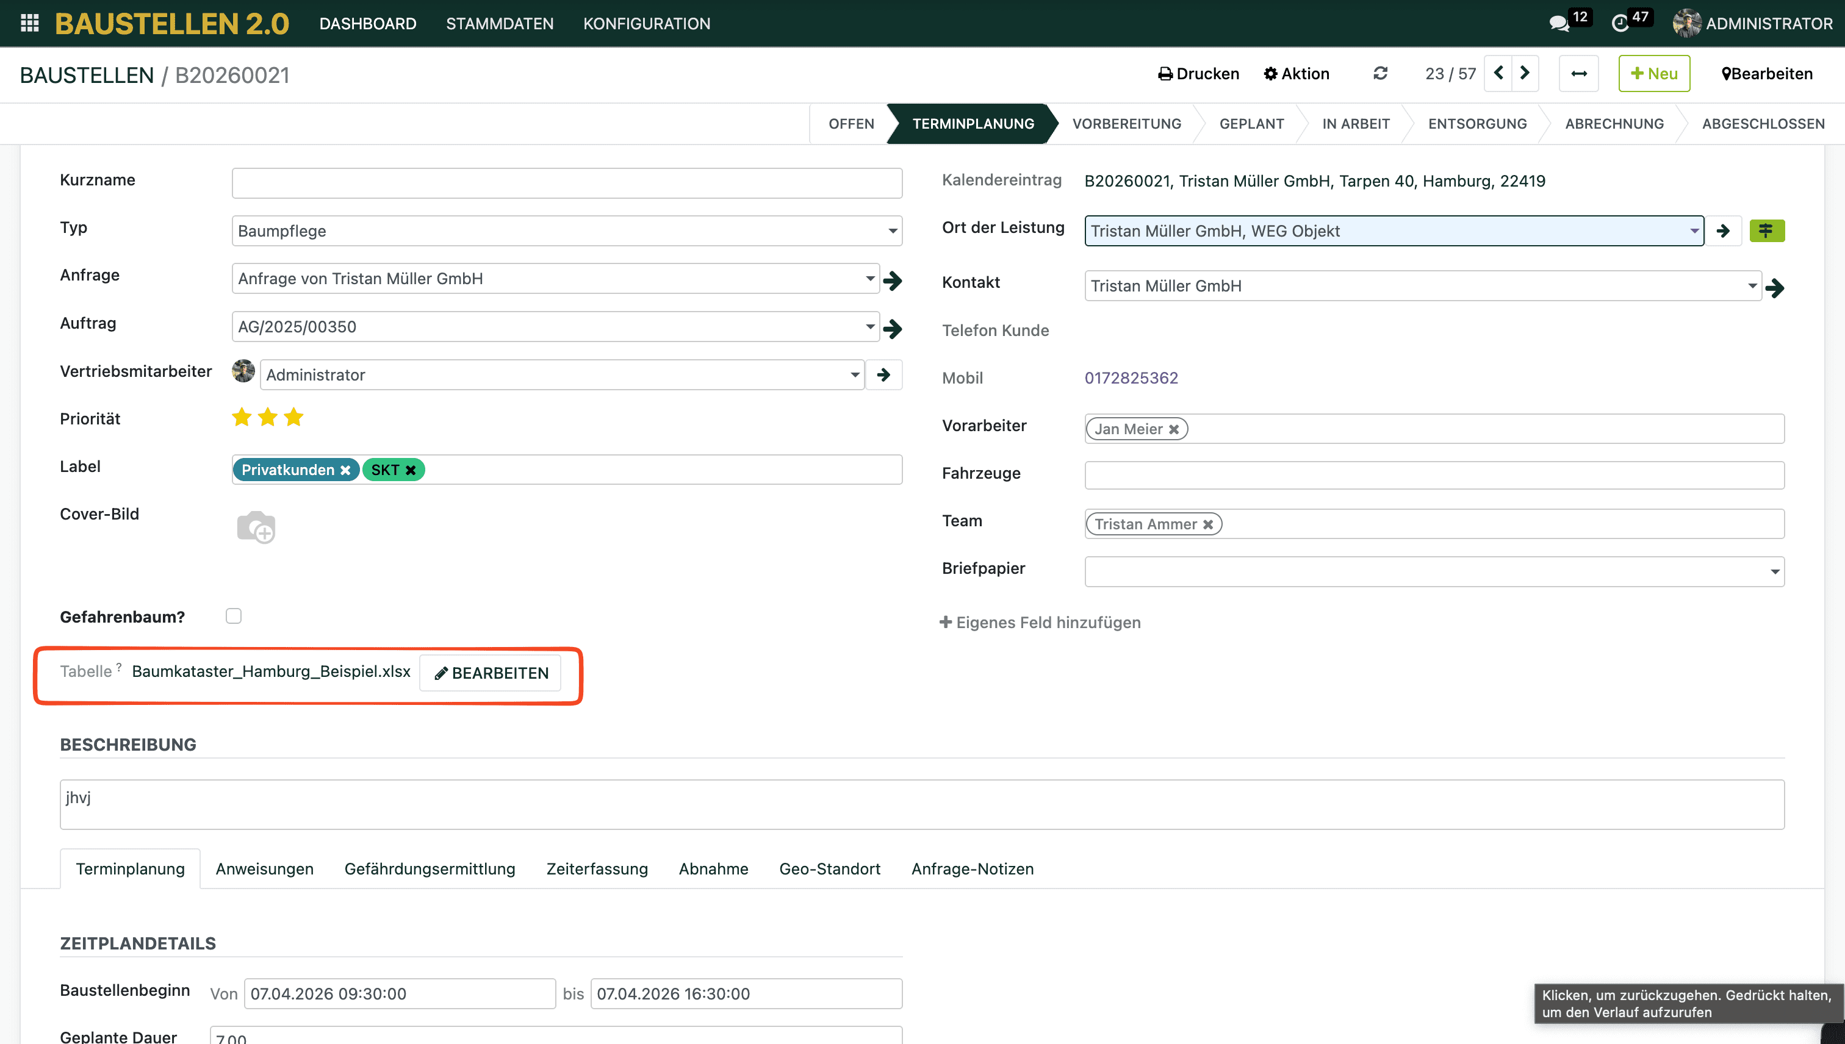Click the BEARBEITEN table button

click(491, 673)
